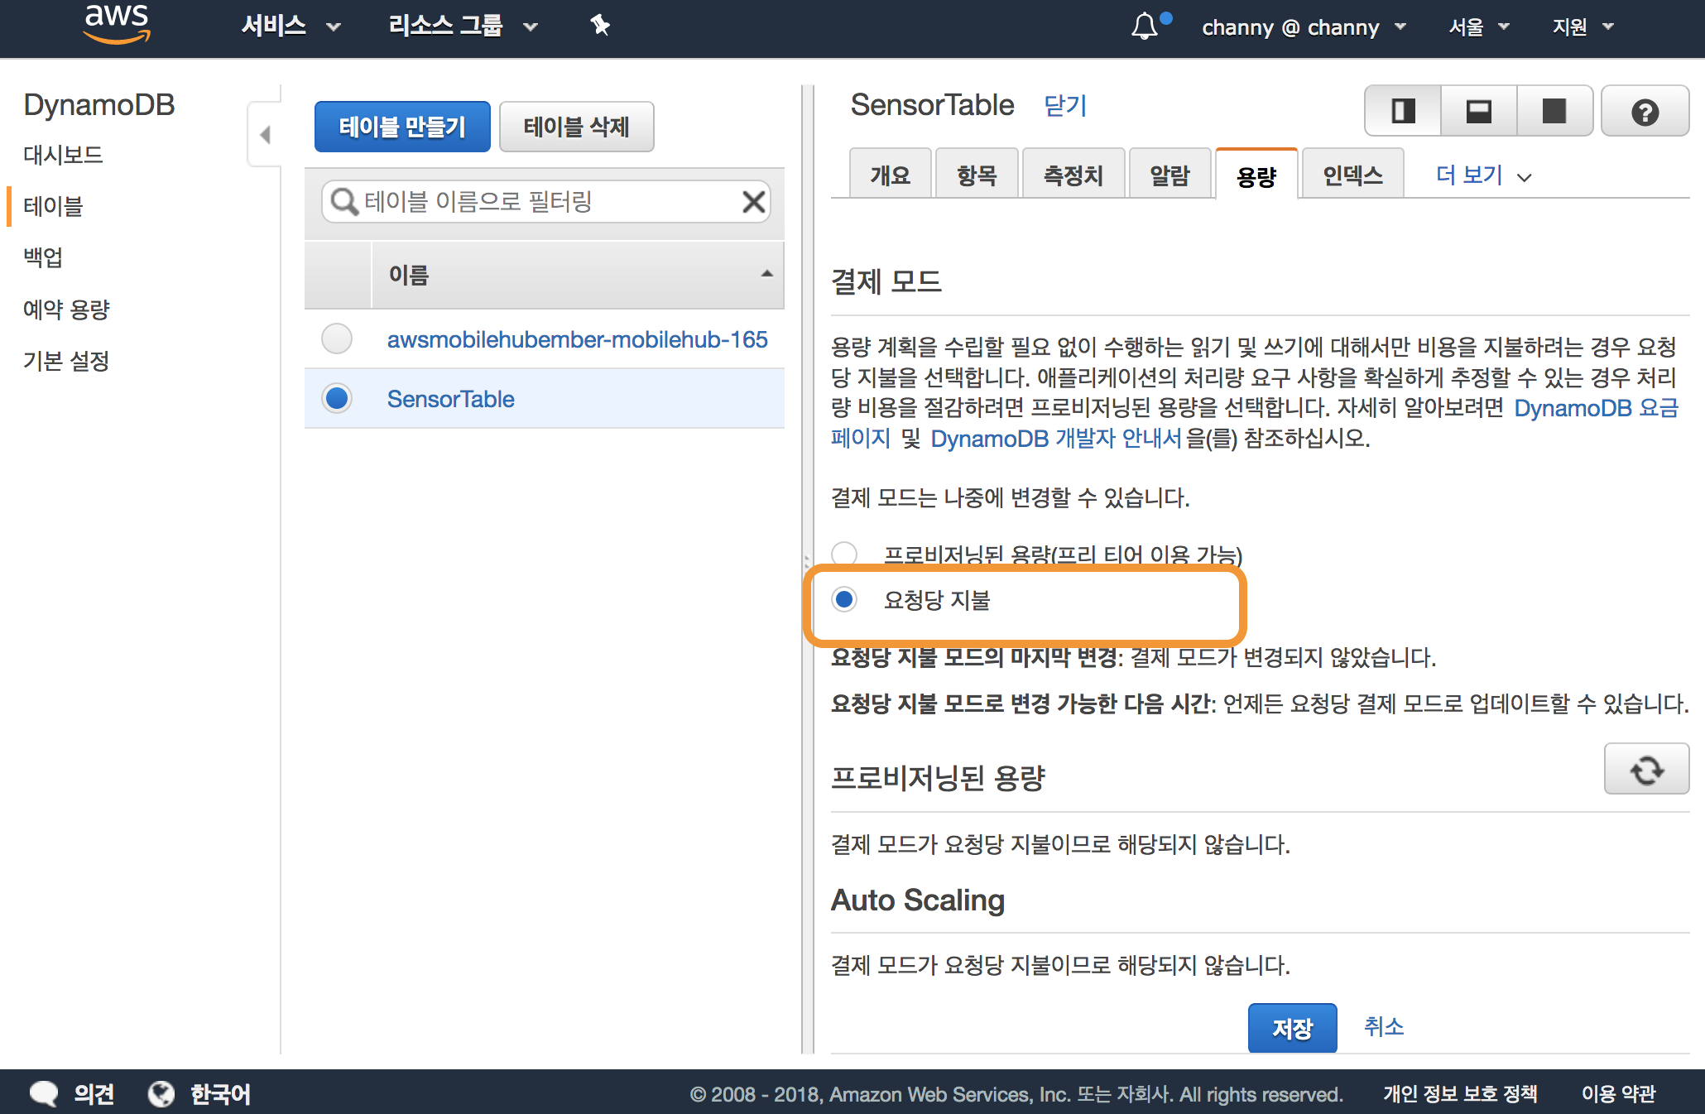Open the 서울 region dropdown
This screenshot has height=1114, width=1705.
point(1478,27)
